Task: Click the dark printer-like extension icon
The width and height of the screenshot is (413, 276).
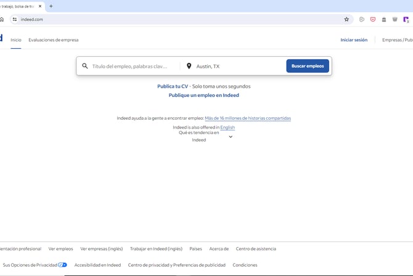Action: (384, 19)
